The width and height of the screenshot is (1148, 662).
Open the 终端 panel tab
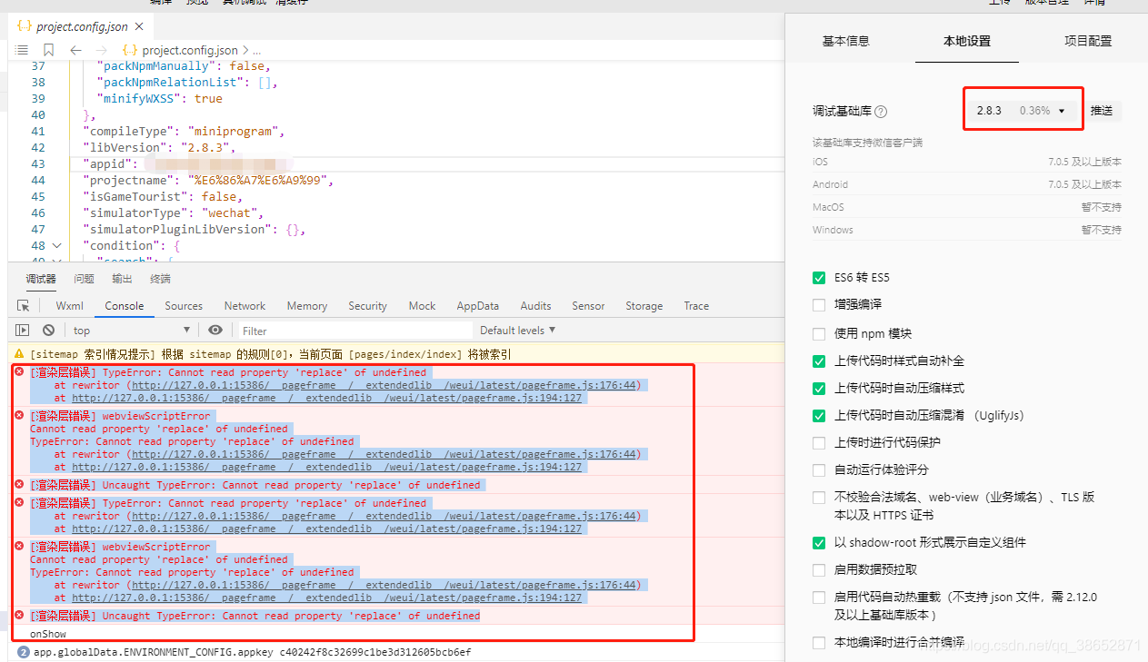pos(160,279)
